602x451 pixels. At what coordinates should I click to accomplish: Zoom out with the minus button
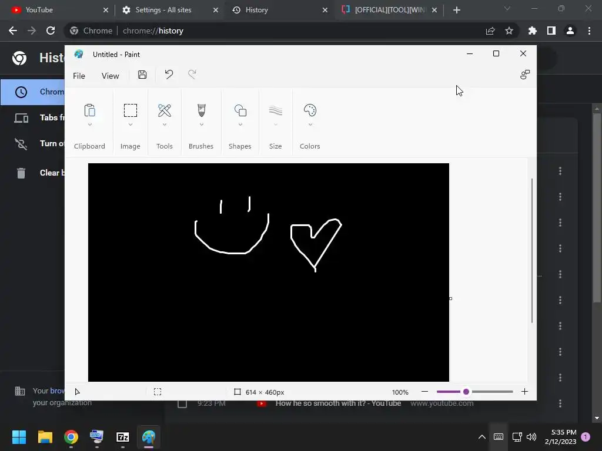pyautogui.click(x=424, y=392)
